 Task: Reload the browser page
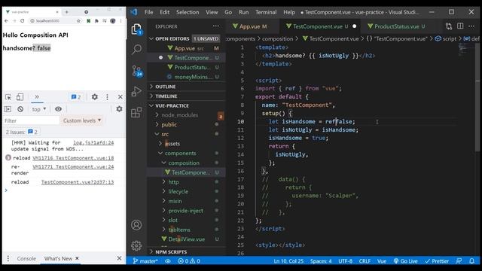[22, 21]
